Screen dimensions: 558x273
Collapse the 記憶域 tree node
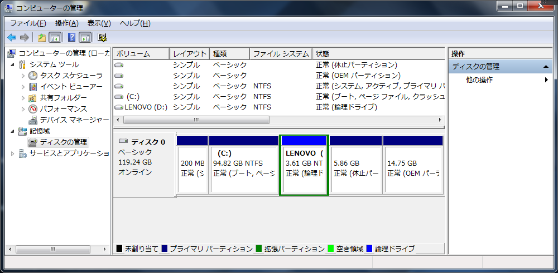coord(13,131)
